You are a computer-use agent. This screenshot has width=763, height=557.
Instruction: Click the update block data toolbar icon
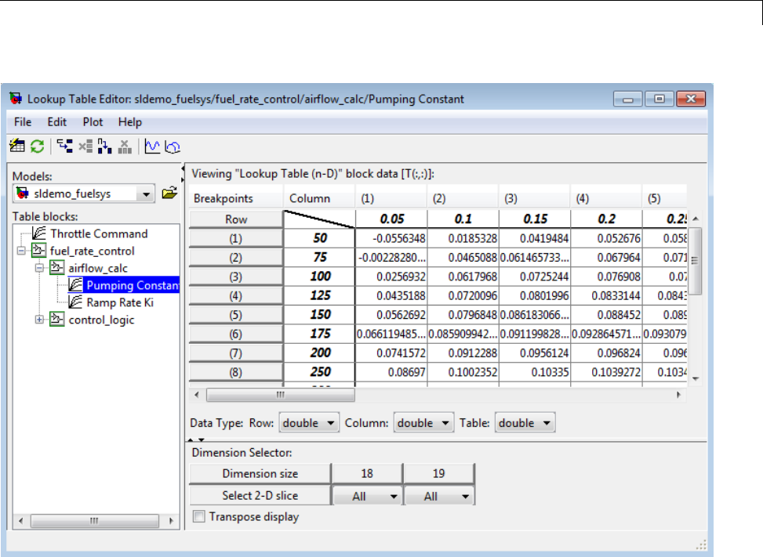(x=16, y=146)
